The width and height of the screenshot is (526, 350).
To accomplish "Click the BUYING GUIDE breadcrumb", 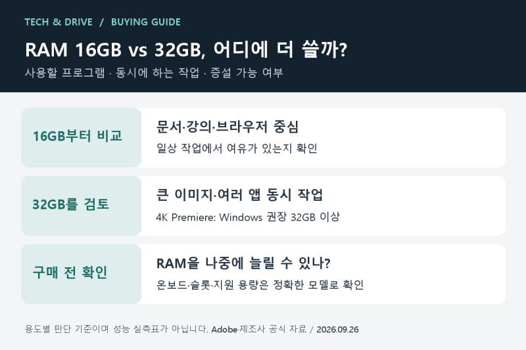I will [x=146, y=22].
